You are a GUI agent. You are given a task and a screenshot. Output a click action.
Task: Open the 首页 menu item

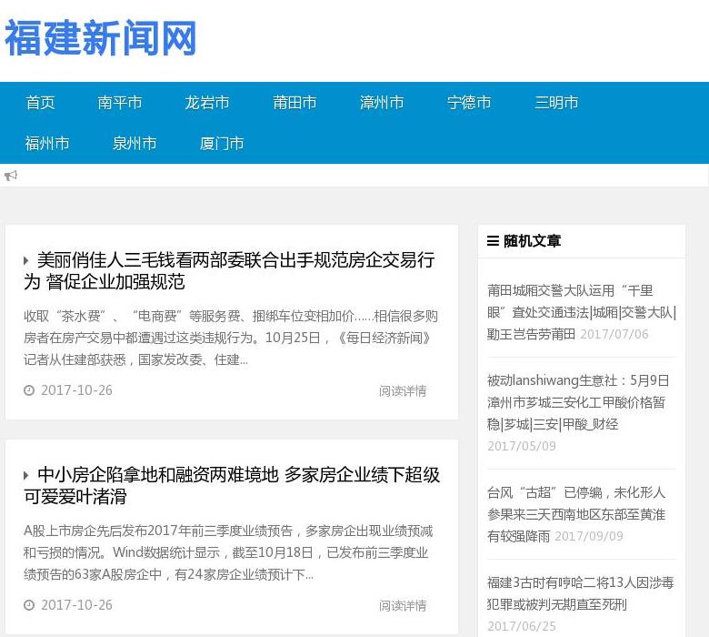(40, 102)
